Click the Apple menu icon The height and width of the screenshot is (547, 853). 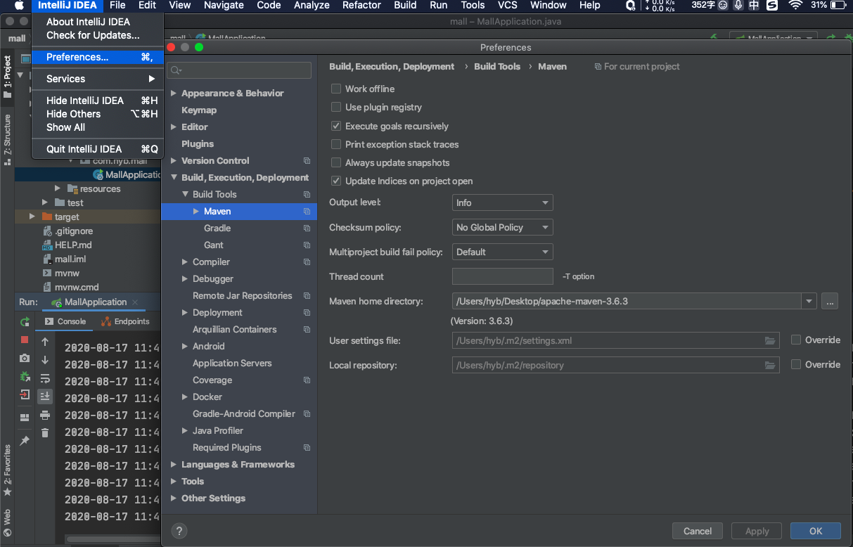point(19,6)
